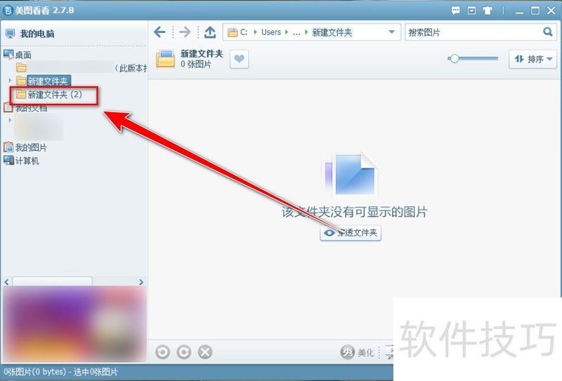Open the feedback chat bubble icon
Screen dimensions: 562x381
[x=455, y=11]
